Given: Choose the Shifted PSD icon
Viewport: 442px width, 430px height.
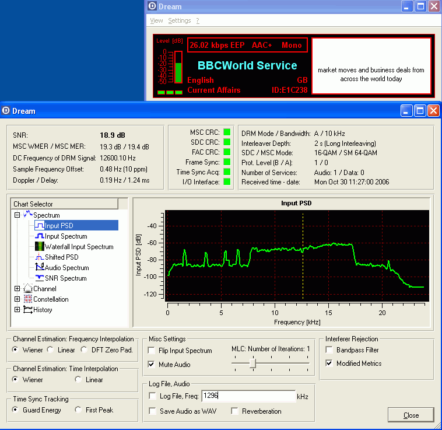Looking at the screenshot, I should tap(40, 257).
